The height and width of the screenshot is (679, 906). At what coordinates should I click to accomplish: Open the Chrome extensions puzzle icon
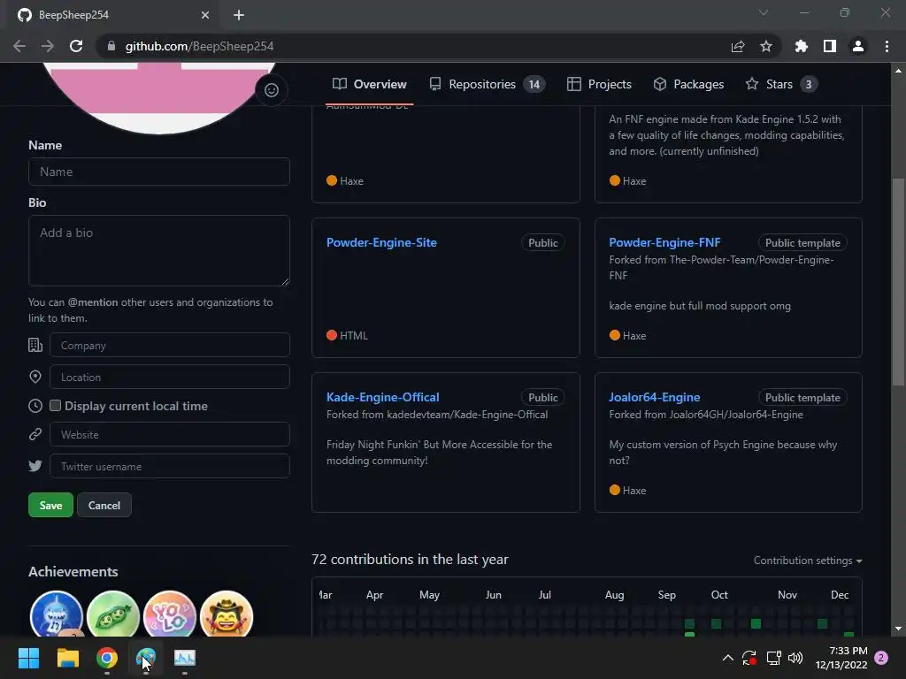tap(801, 46)
